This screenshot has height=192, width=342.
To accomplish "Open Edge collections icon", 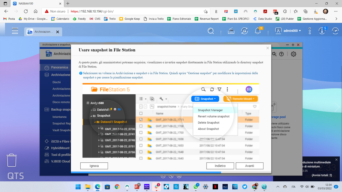I will [x=305, y=11].
